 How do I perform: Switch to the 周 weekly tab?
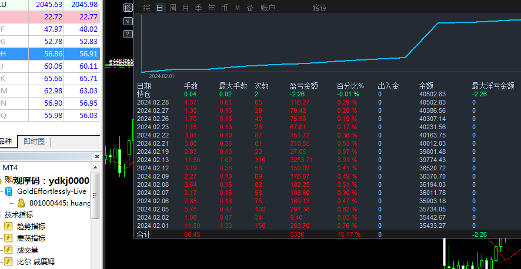click(173, 8)
